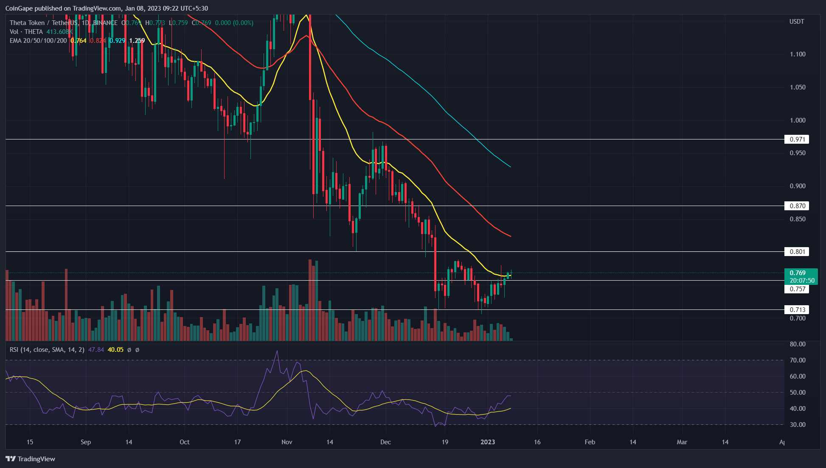Open the EMA 20/50/100/200 indicator legend

(x=38, y=41)
